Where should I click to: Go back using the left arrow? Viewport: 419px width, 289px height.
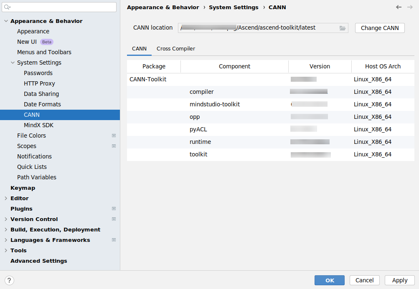point(399,7)
